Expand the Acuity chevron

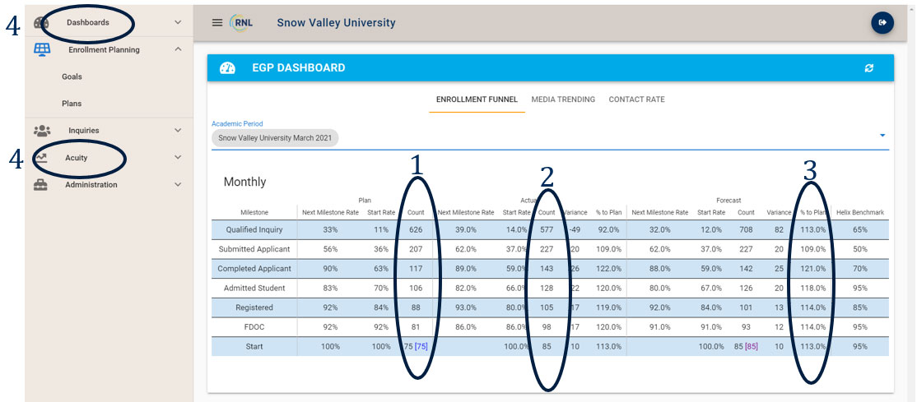pyautogui.click(x=178, y=158)
